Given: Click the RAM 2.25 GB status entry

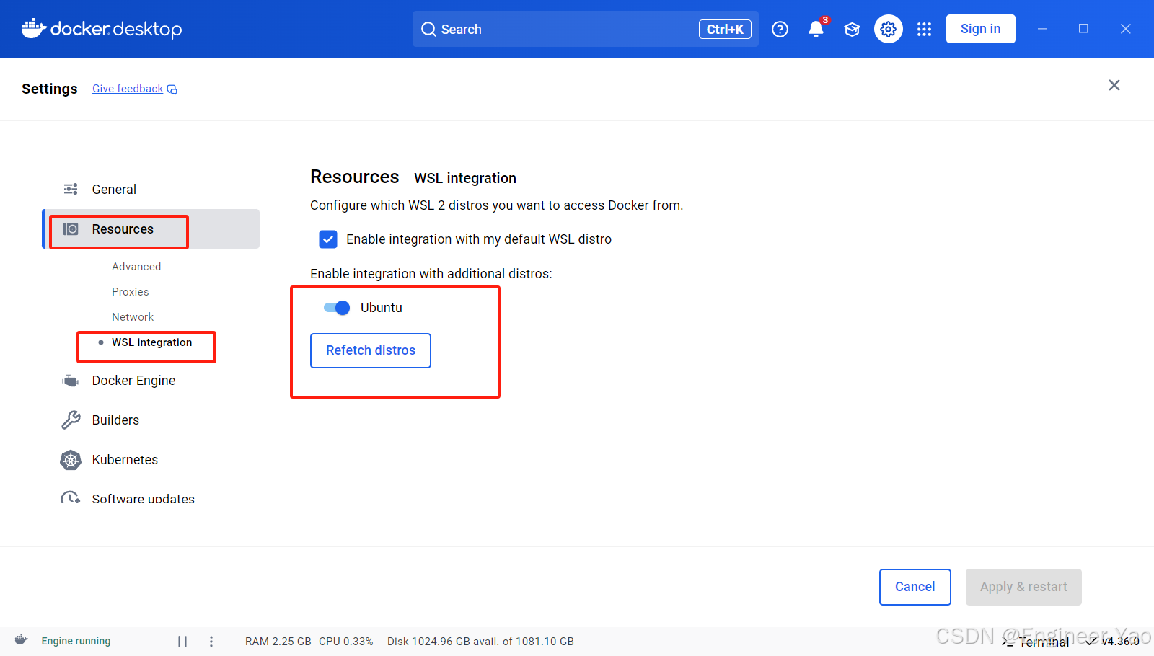Looking at the screenshot, I should click(x=278, y=642).
